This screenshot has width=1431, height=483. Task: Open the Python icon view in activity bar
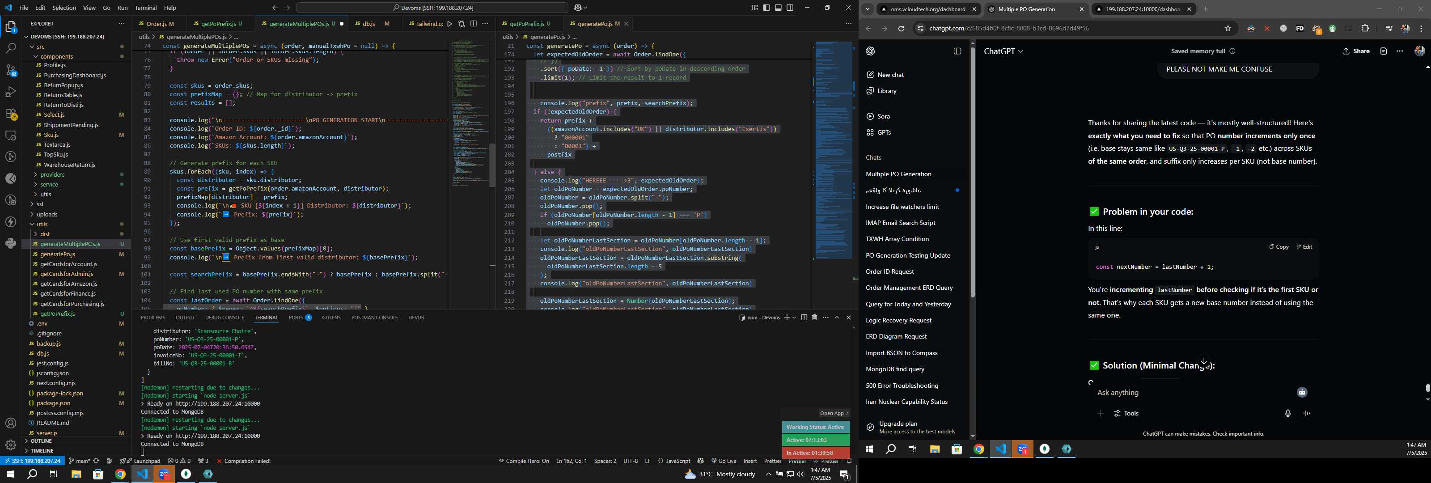click(x=11, y=243)
